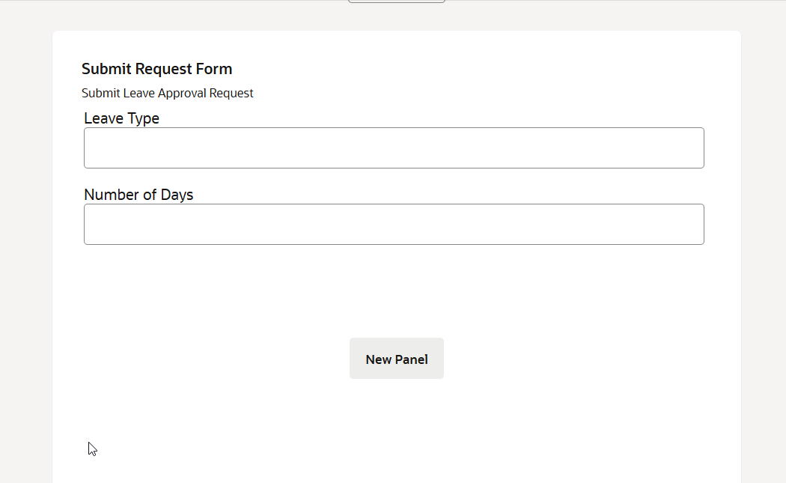Click into the Number of Days field
Screen dimensions: 786x483
point(394,225)
